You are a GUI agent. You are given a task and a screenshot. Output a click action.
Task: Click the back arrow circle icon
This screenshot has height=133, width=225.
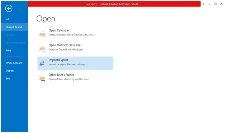click(x=9, y=9)
